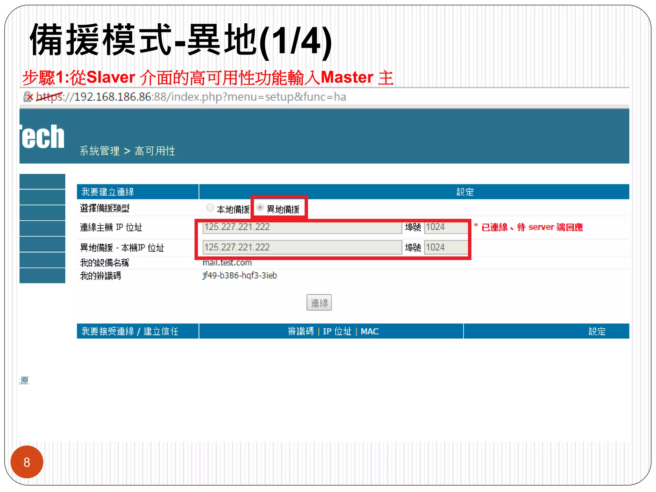Viewport: 656px width, 492px height.
Task: Click the last left sidebar menu block
Action: click(42, 276)
